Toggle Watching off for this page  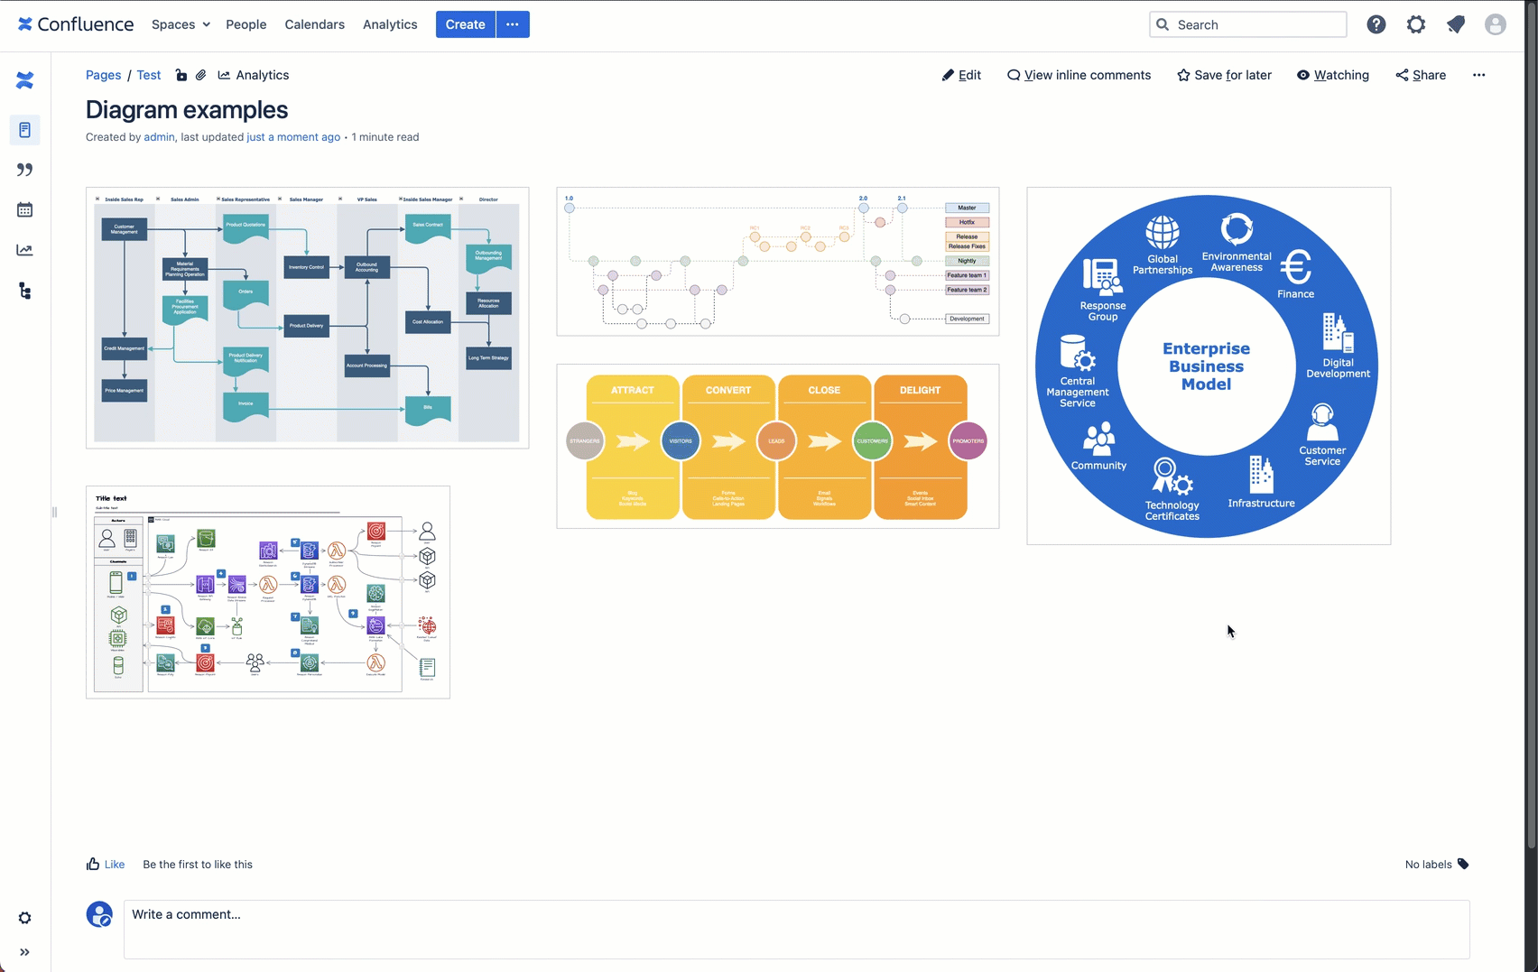(x=1333, y=75)
